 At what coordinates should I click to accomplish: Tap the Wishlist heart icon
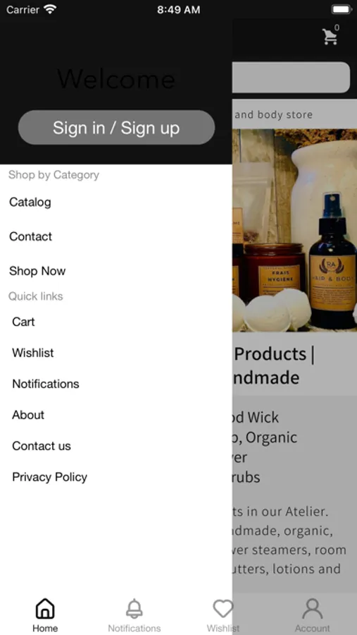[223, 609]
